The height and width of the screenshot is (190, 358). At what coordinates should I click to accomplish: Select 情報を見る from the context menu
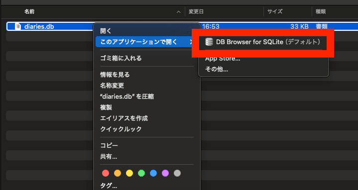[x=115, y=74]
